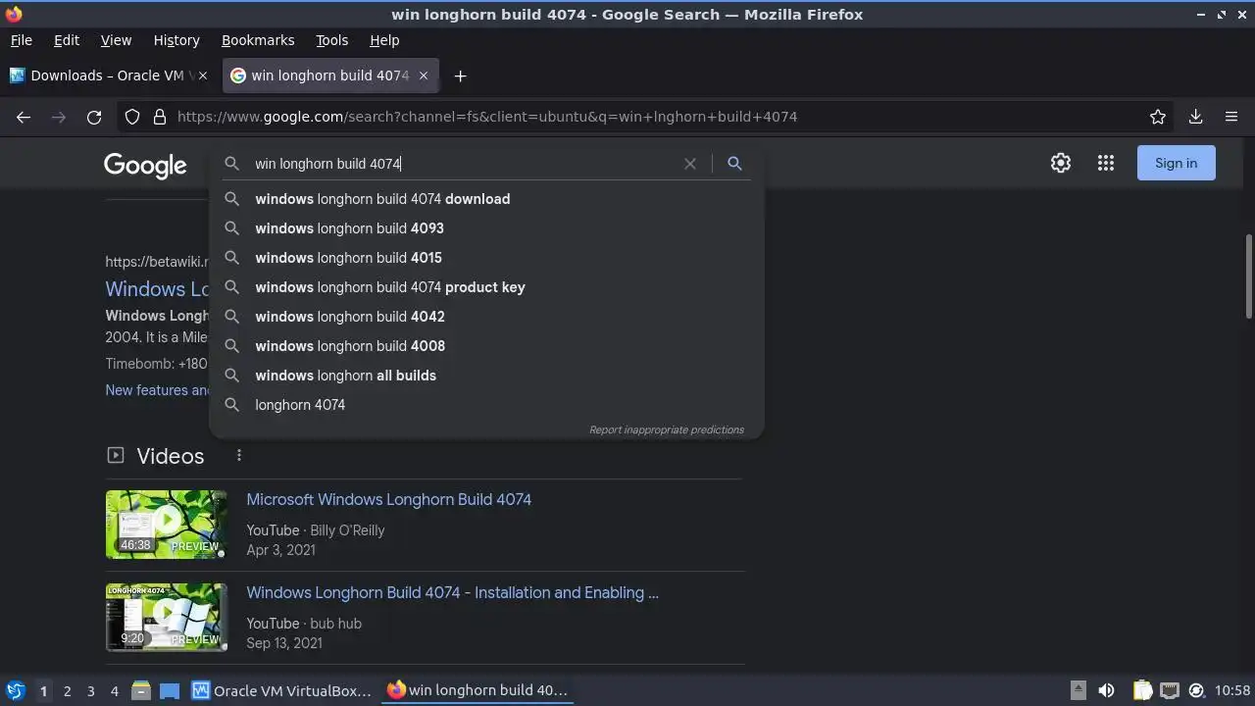Open the File menu

point(21,40)
